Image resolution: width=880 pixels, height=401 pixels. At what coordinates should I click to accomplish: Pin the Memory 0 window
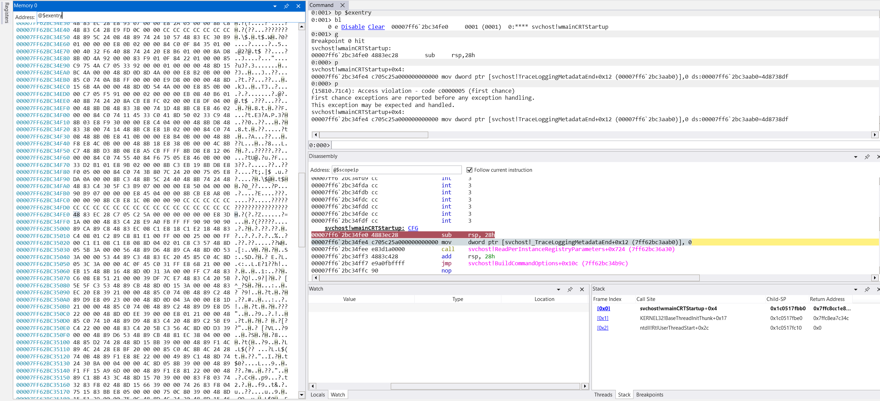pos(286,6)
